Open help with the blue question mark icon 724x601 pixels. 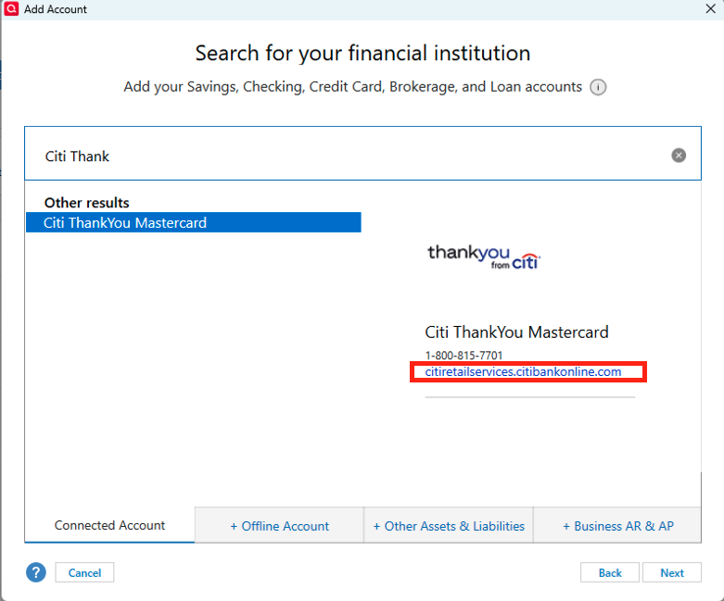(x=36, y=572)
